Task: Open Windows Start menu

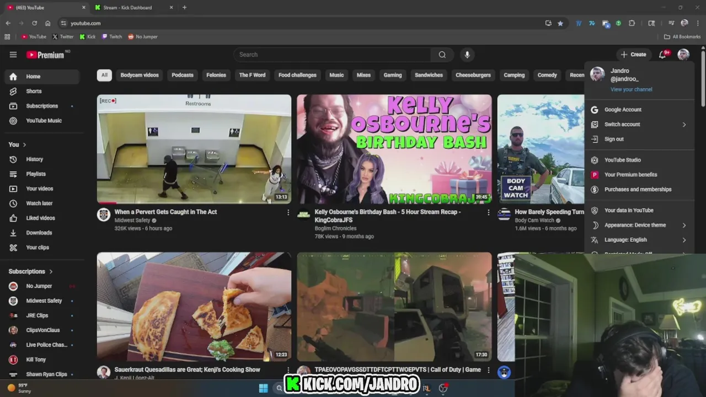Action: point(263,388)
